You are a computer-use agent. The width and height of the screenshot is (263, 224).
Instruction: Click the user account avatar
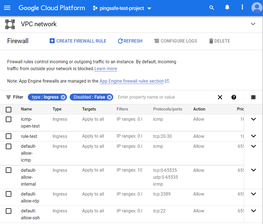pos(256,8)
